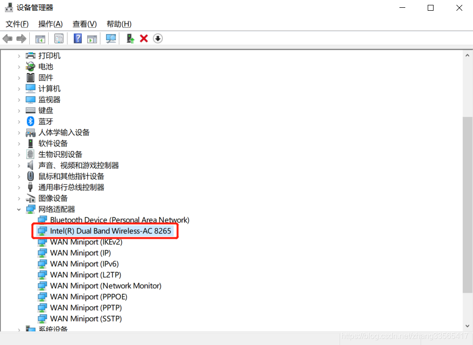Minimize the 设备管理器 window

tap(402, 8)
